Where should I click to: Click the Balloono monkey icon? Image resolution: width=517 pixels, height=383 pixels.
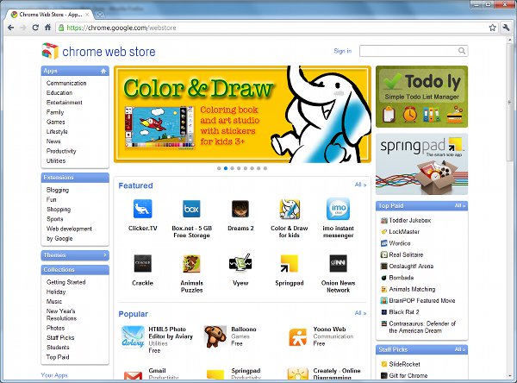click(215, 336)
